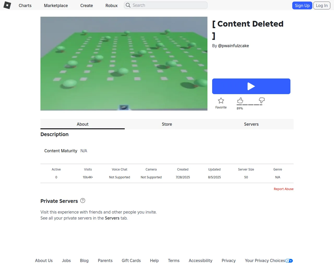334x267 pixels.
Task: Click the thumbs down dislike icon
Action: (262, 100)
